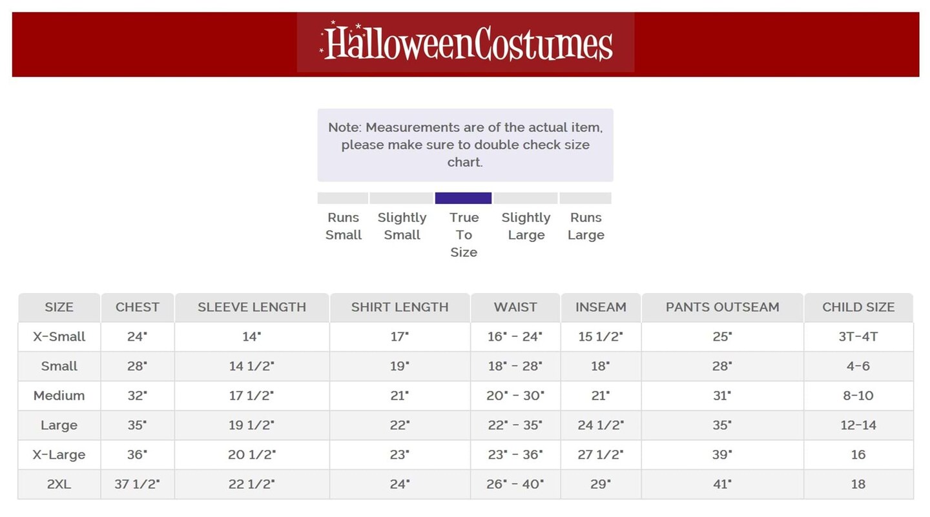930x517 pixels.
Task: Click the Slightly Large fit segment
Action: pos(526,198)
